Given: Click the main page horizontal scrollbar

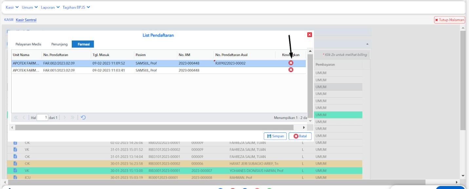Looking at the screenshot, I should click(x=216, y=182).
